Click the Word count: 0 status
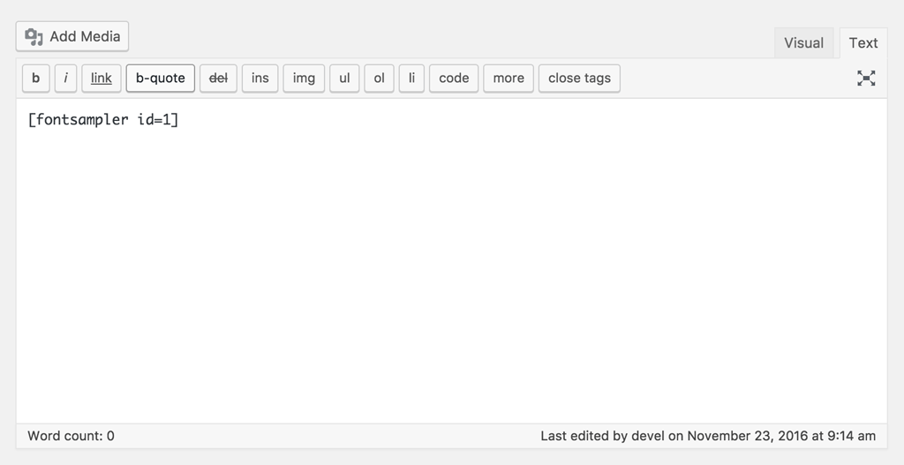Viewport: 904px width, 465px height. click(x=71, y=436)
